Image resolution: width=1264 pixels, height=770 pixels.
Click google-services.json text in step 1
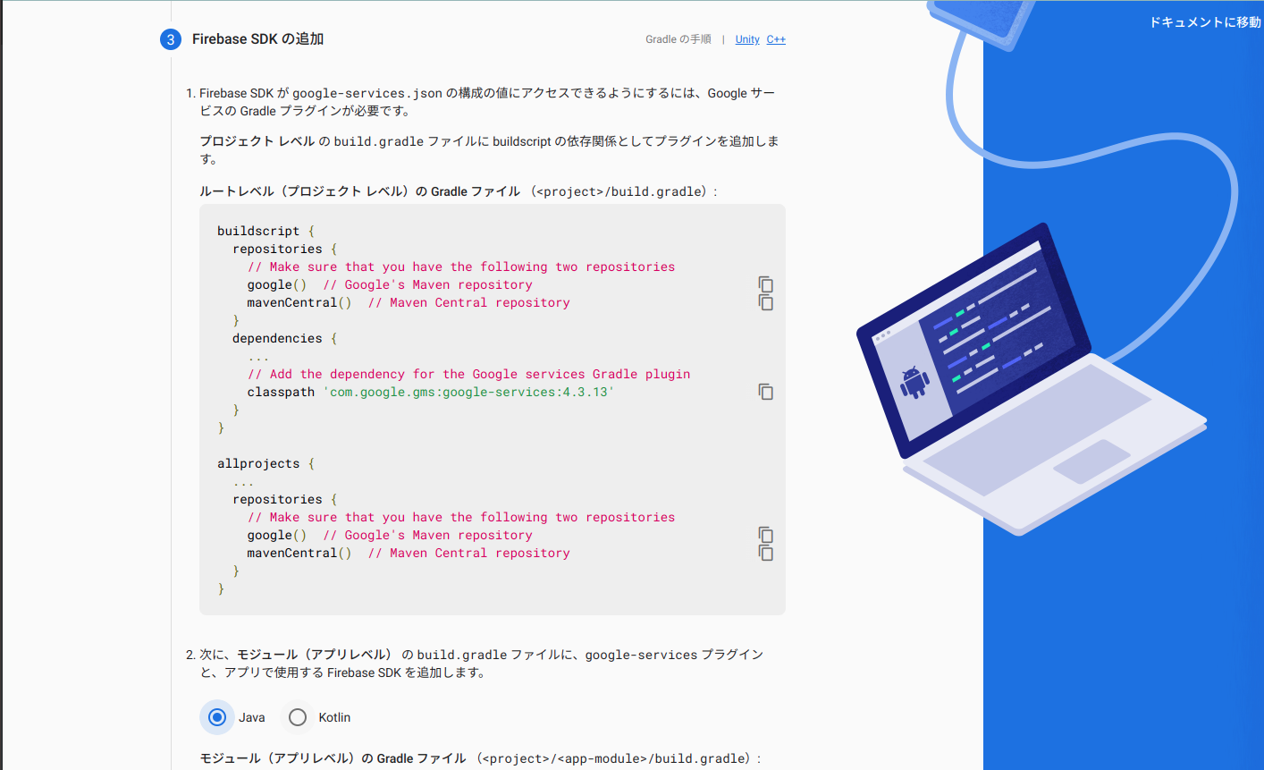click(x=367, y=93)
